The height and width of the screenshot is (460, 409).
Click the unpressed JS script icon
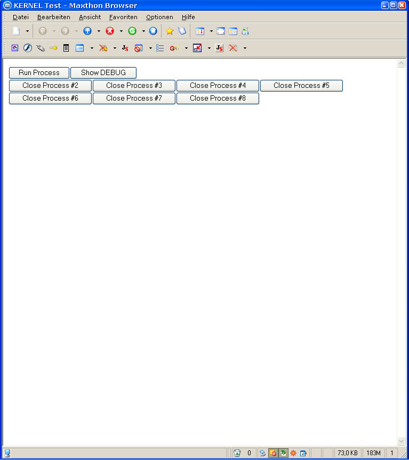(125, 48)
